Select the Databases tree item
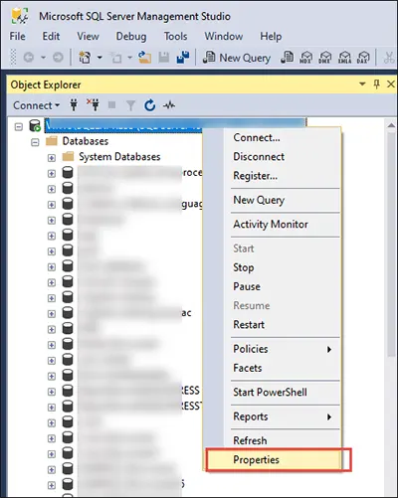The image size is (398, 498). tap(86, 141)
